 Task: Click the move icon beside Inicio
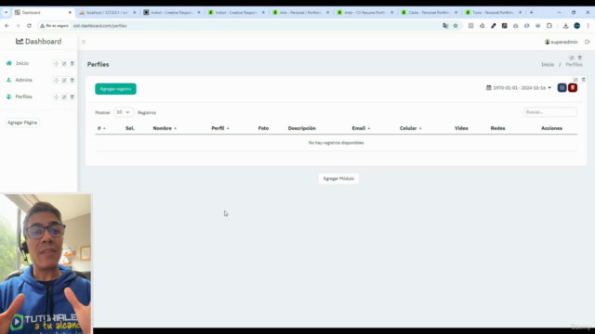[x=56, y=64]
